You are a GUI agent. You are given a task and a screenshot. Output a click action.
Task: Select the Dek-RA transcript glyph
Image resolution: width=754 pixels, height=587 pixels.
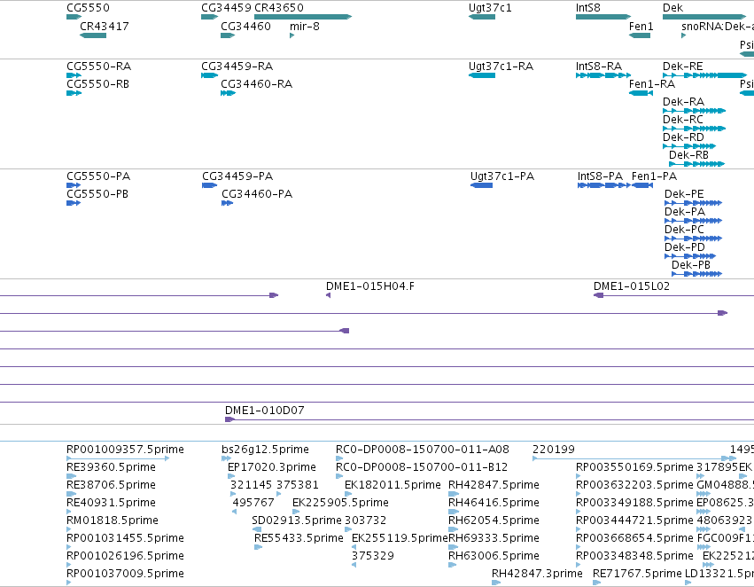click(695, 111)
